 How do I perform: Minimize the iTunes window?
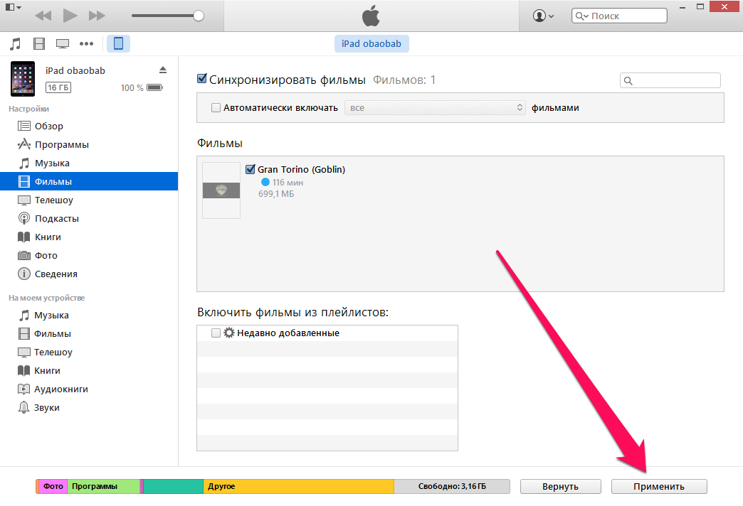coord(682,8)
